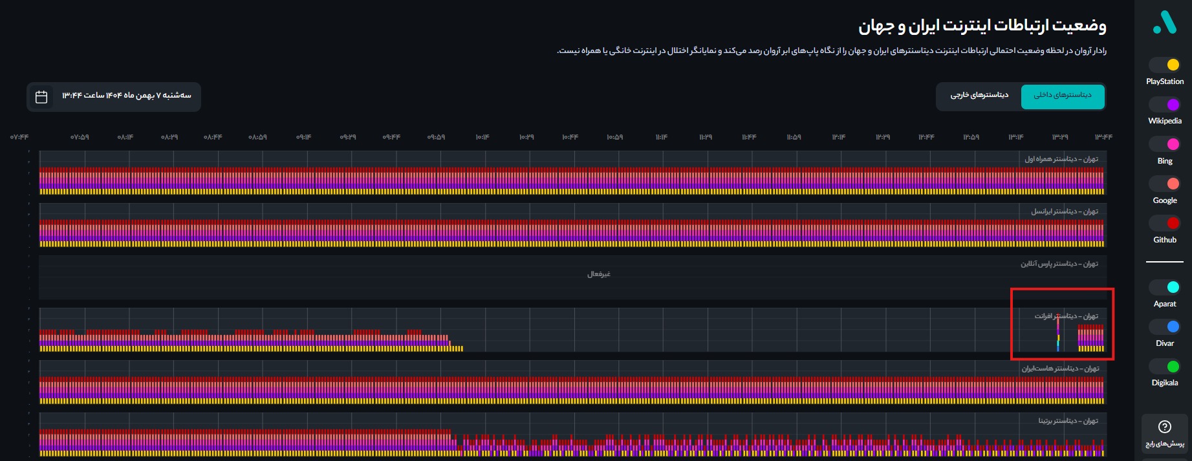The height and width of the screenshot is (461, 1192).
Task: Click the ۰۷:۴۴ time label on timeline
Action: [19, 137]
